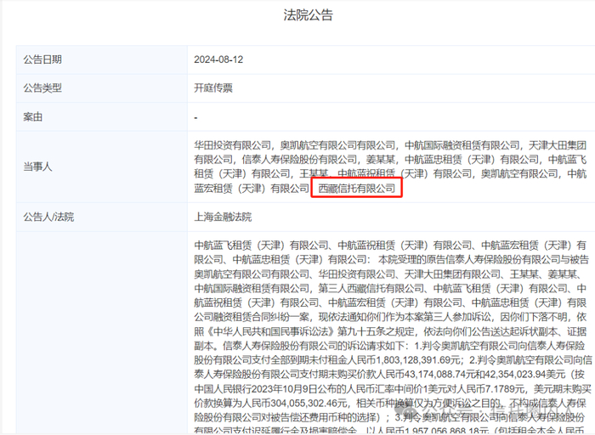595x435 pixels.
Task: Select the 上海金融法院 value
Action: pos(223,217)
